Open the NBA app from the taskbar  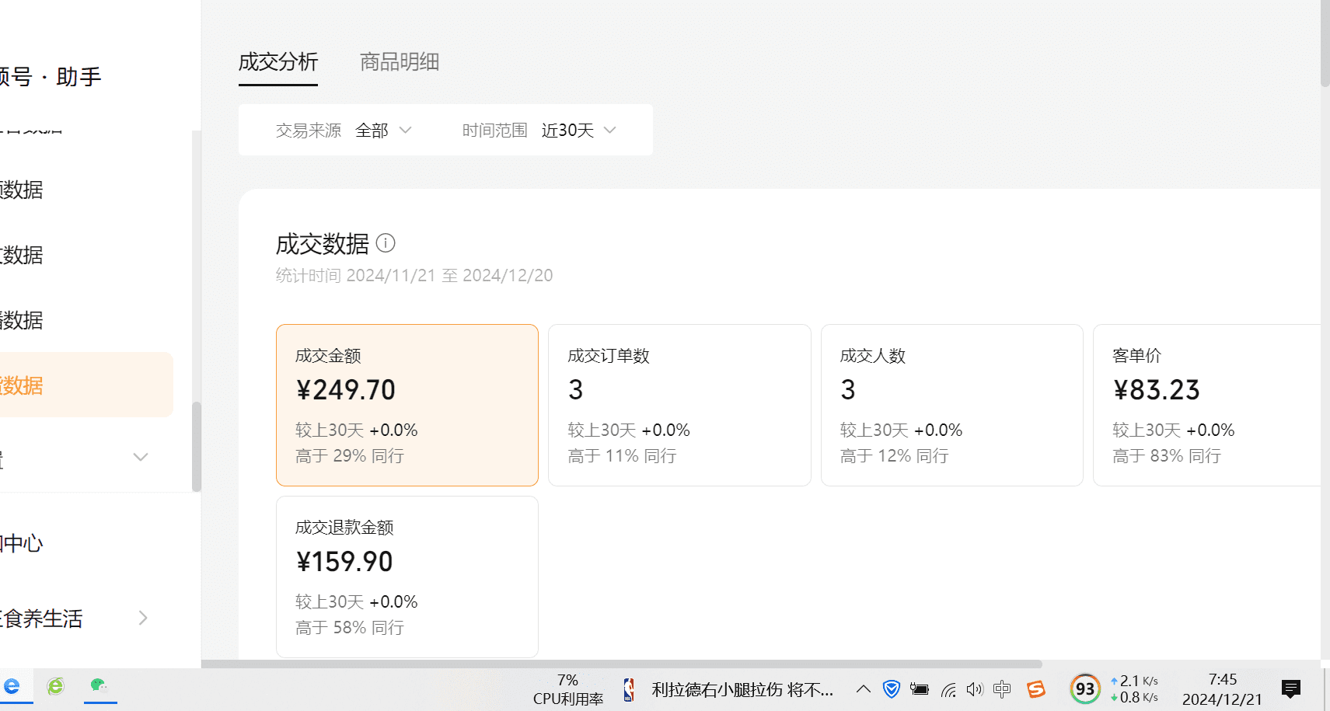pos(627,688)
